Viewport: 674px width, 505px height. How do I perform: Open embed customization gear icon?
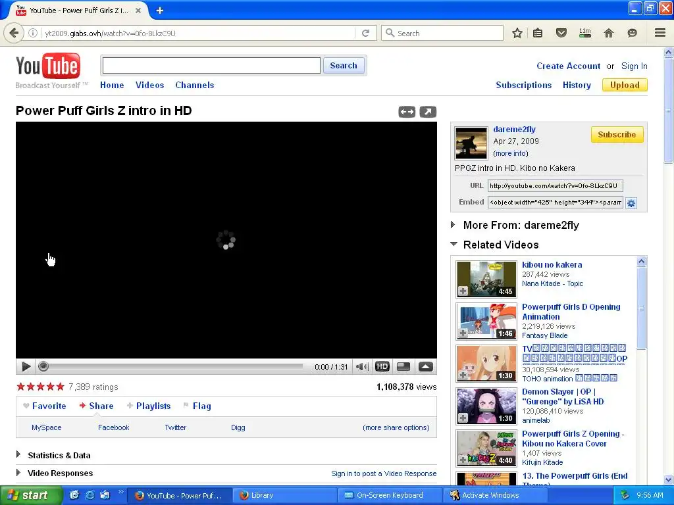point(631,203)
